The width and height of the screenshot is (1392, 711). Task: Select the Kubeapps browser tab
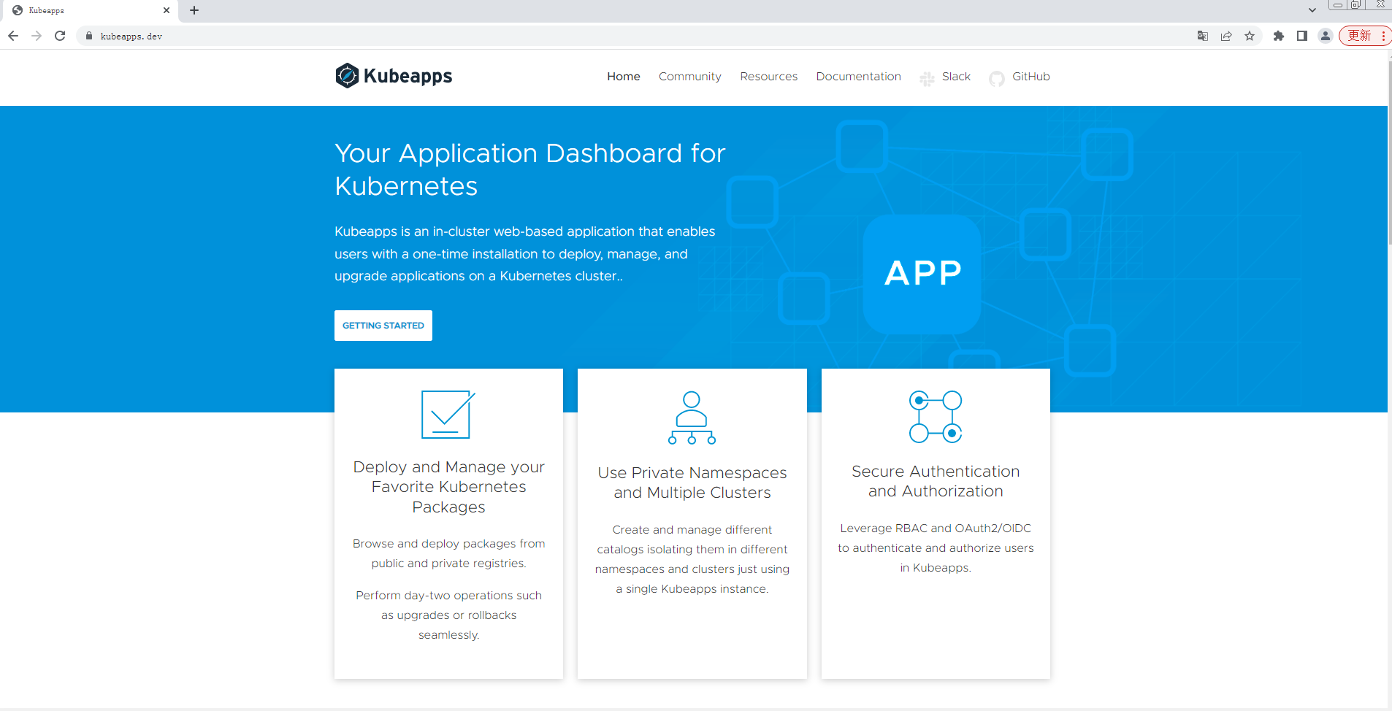tap(91, 10)
